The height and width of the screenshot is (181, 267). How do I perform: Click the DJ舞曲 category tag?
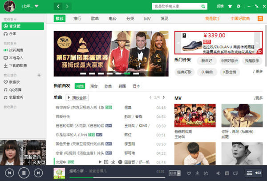coord(207,72)
